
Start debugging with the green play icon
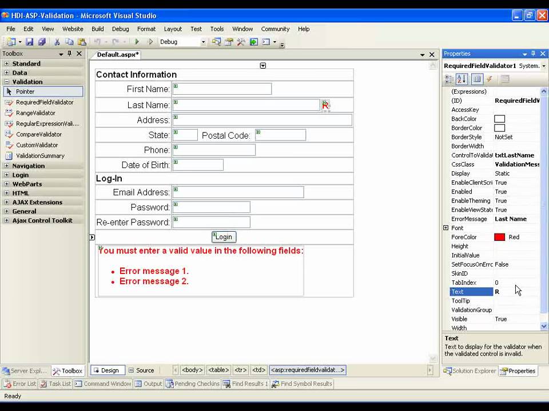137,42
